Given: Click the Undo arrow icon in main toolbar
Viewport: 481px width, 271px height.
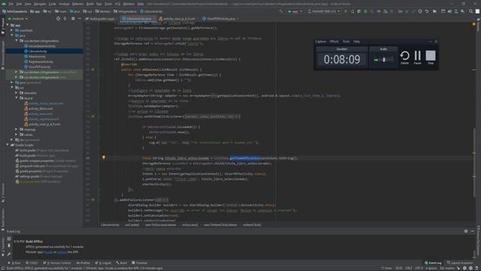Looking at the screenshot, I should coord(427,11).
